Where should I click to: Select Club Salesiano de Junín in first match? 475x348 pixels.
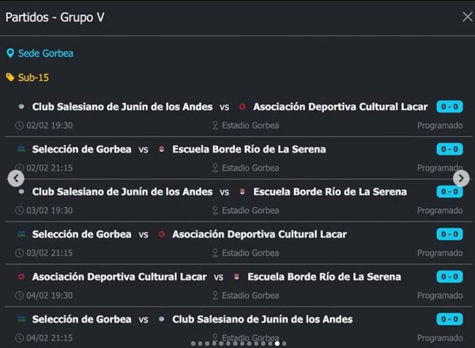pos(122,107)
